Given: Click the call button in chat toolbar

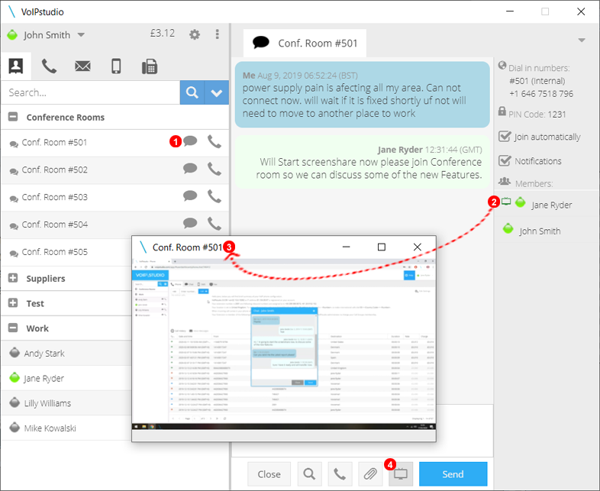Looking at the screenshot, I should [x=340, y=474].
